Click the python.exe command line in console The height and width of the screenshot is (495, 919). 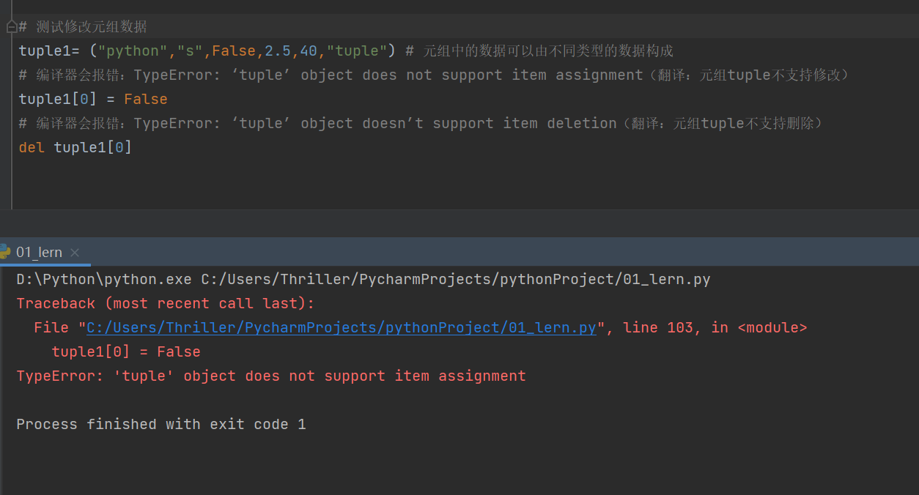point(363,279)
